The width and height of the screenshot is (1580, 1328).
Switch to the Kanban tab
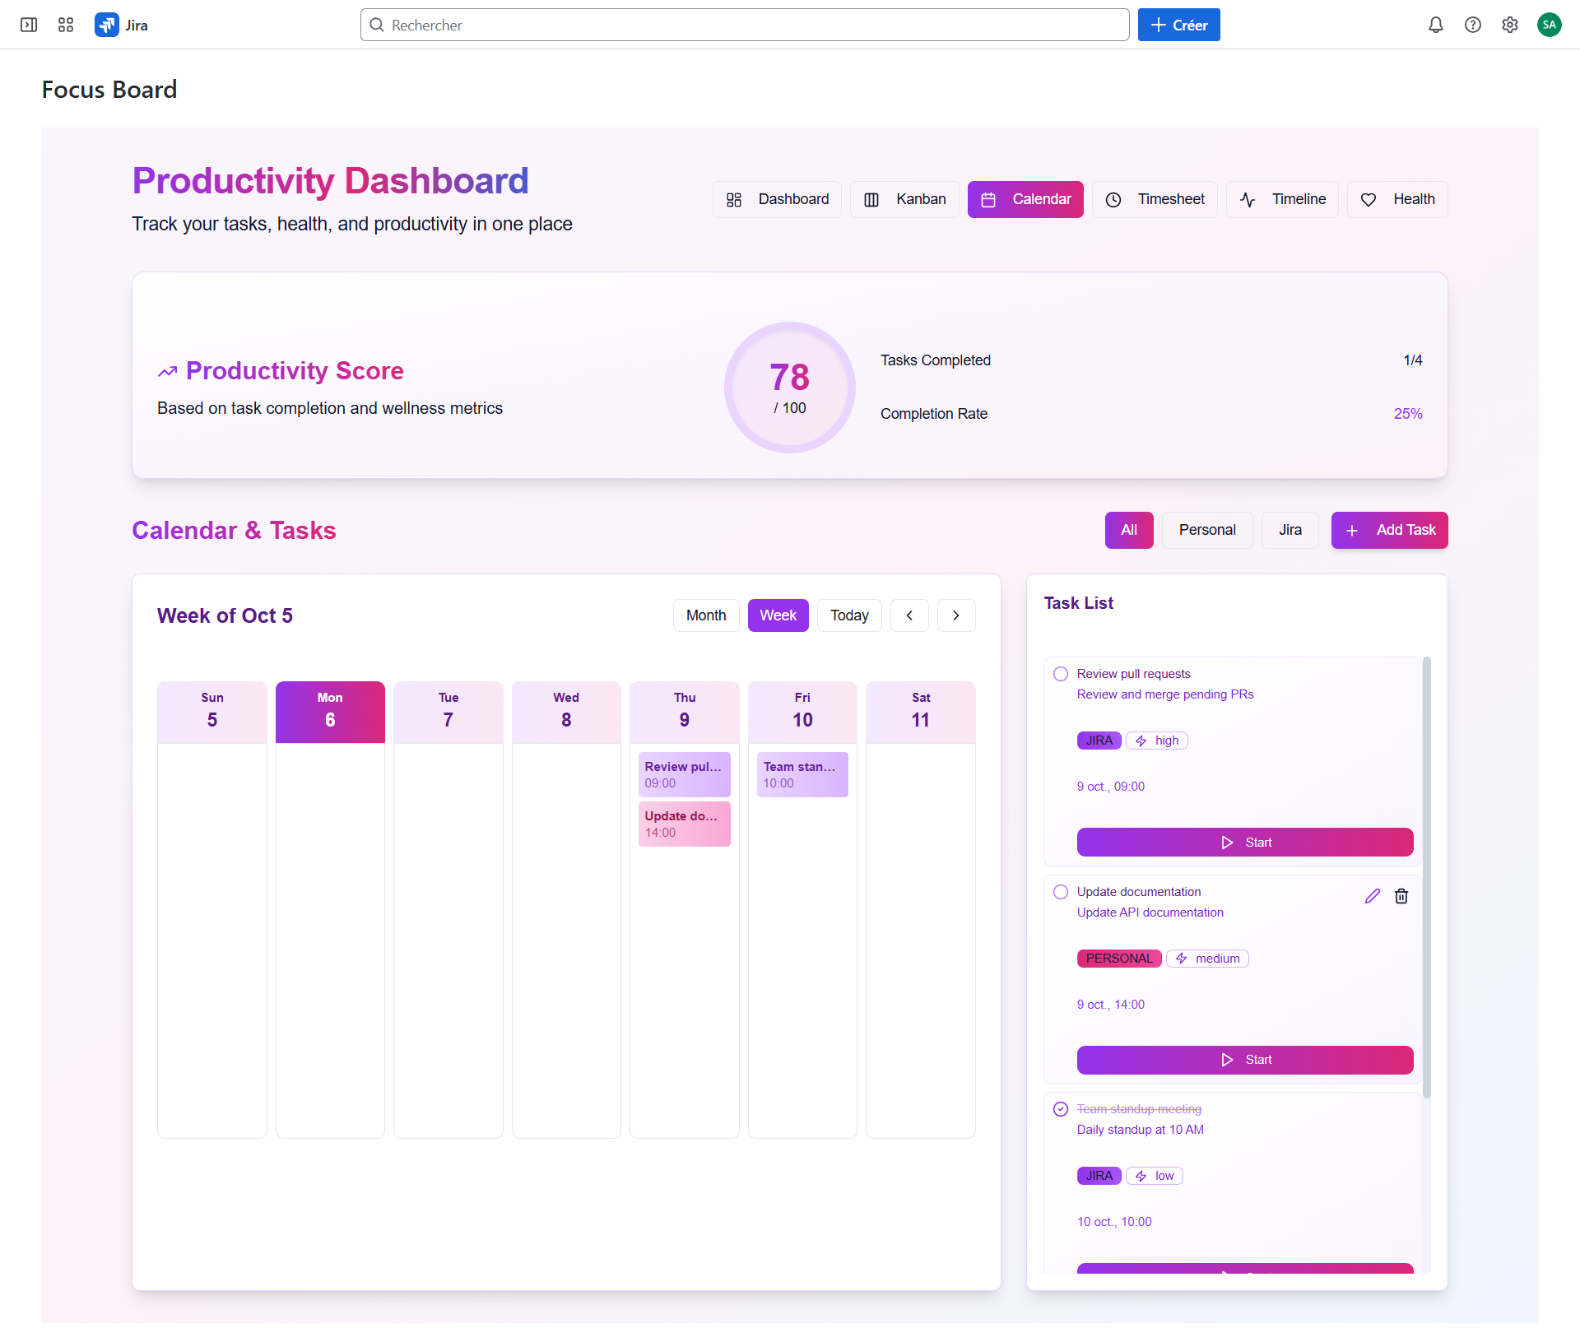click(x=904, y=199)
